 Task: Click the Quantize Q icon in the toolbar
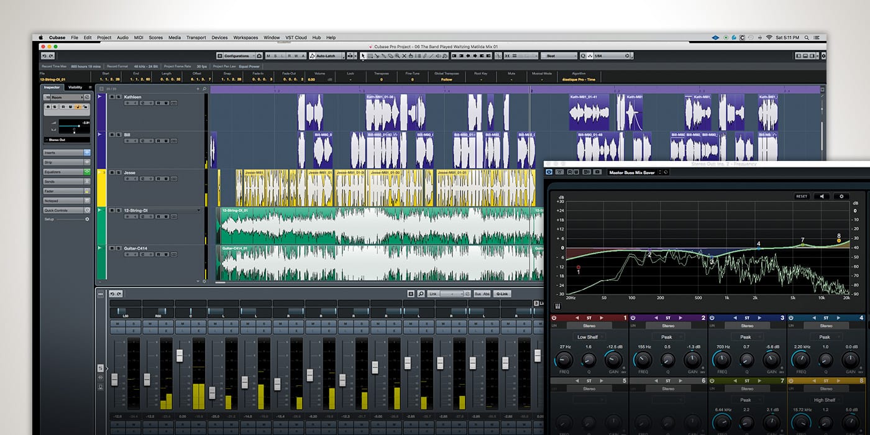(584, 56)
